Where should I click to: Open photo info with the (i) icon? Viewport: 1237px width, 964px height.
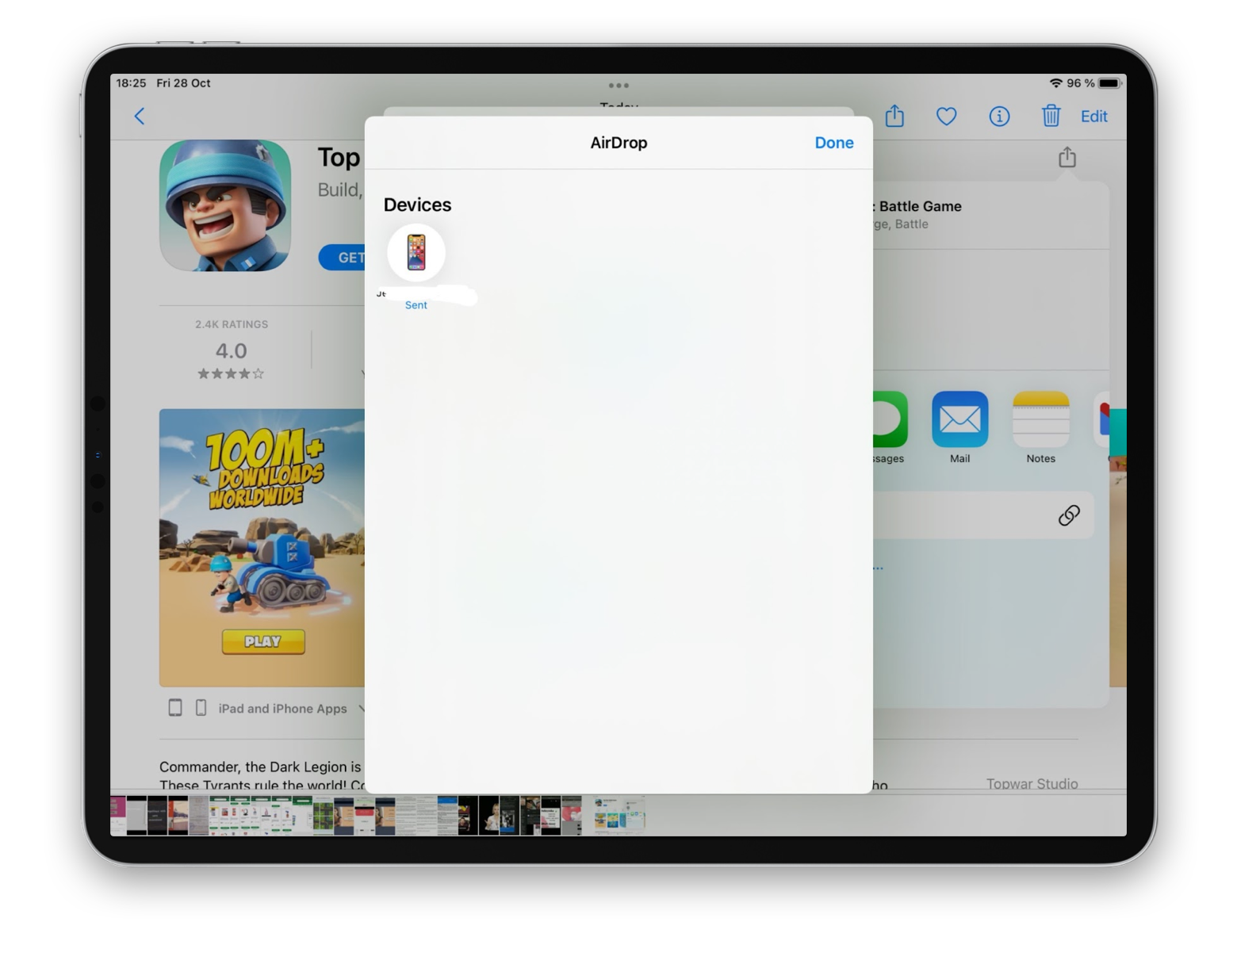pos(999,117)
